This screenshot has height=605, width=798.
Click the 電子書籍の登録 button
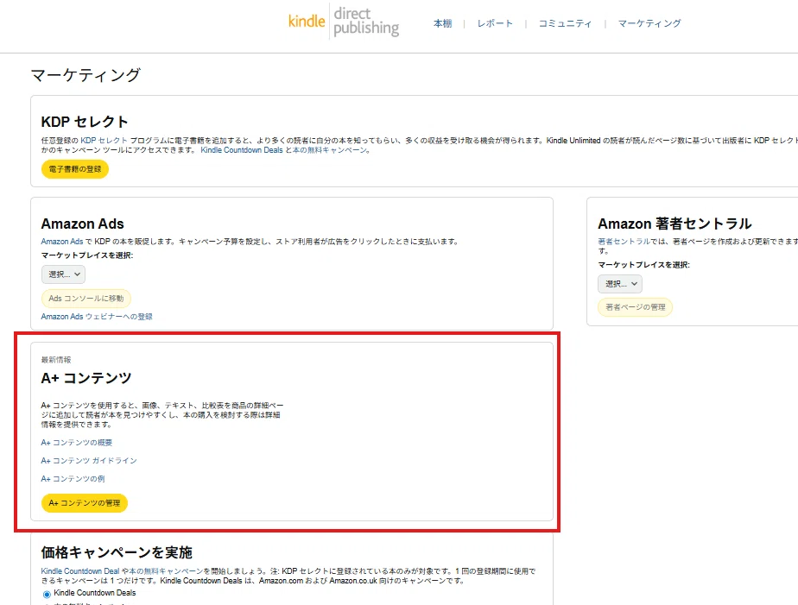click(x=75, y=169)
